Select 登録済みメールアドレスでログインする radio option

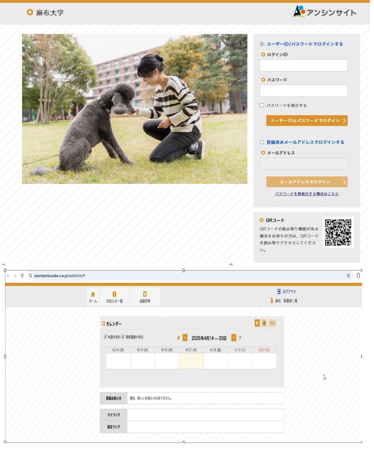[262, 142]
